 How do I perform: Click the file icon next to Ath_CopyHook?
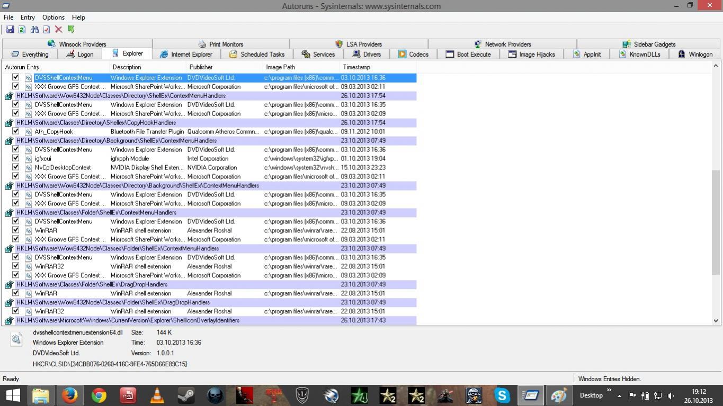pyautogui.click(x=29, y=132)
